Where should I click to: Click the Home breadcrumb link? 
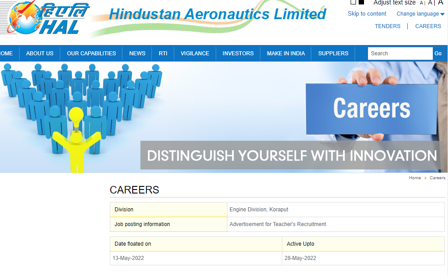coord(415,178)
